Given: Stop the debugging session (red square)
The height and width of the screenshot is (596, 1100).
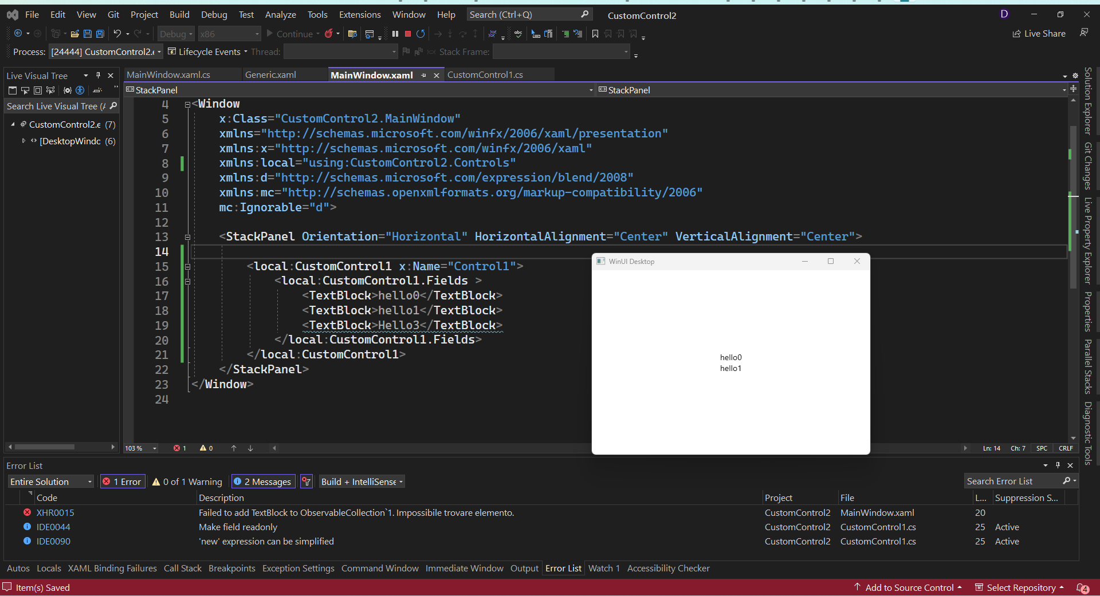Looking at the screenshot, I should 407,34.
